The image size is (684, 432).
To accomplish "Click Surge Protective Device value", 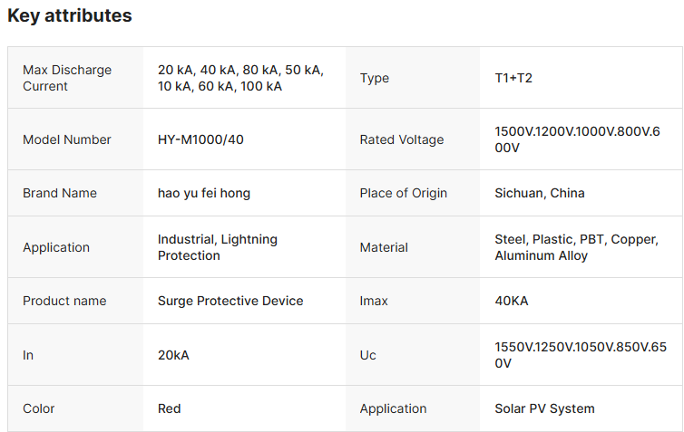I will (230, 301).
